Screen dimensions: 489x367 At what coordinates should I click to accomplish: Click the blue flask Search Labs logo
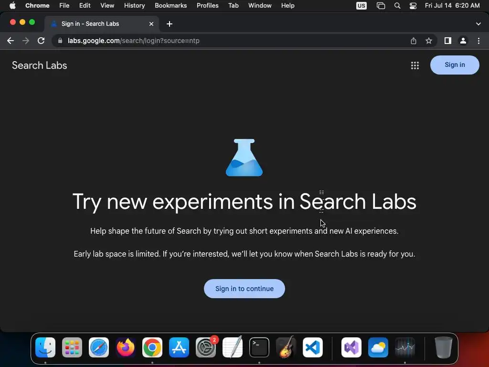tap(244, 158)
